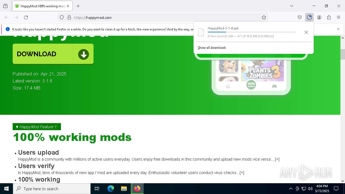
Task: Open the Windows notification center
Action: pyautogui.click(x=336, y=189)
